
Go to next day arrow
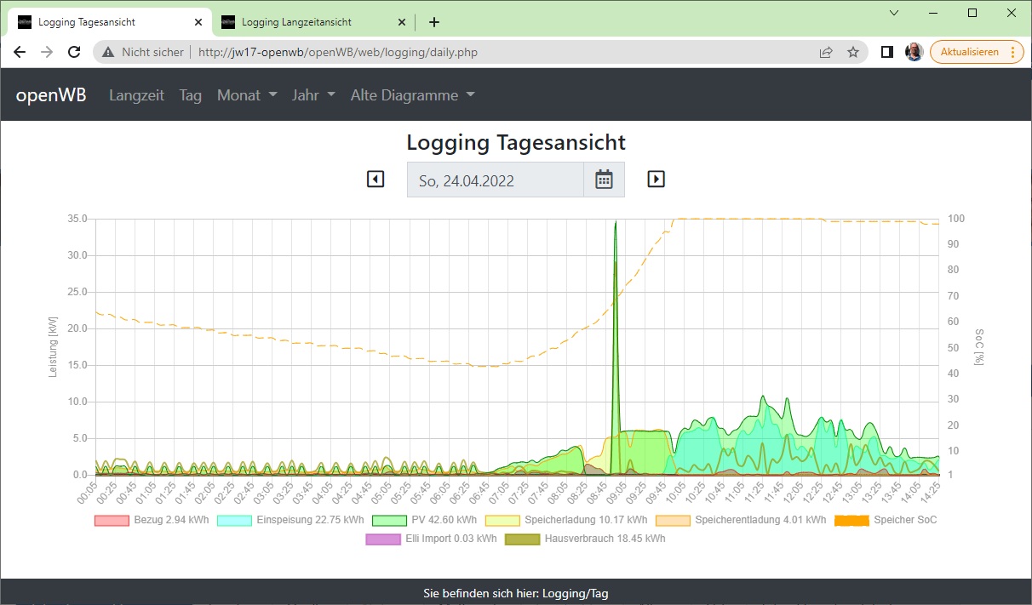[656, 180]
